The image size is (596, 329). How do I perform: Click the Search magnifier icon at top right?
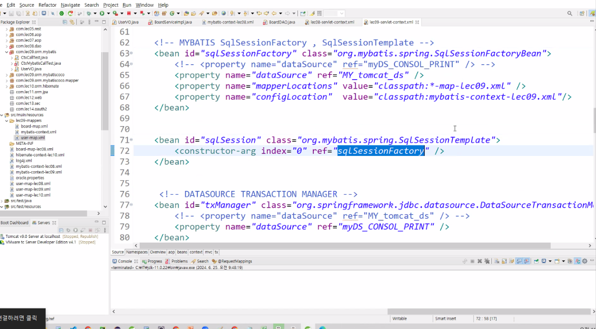[570, 13]
